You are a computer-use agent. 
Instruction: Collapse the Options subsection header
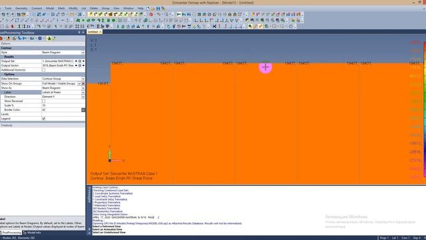tap(43, 74)
